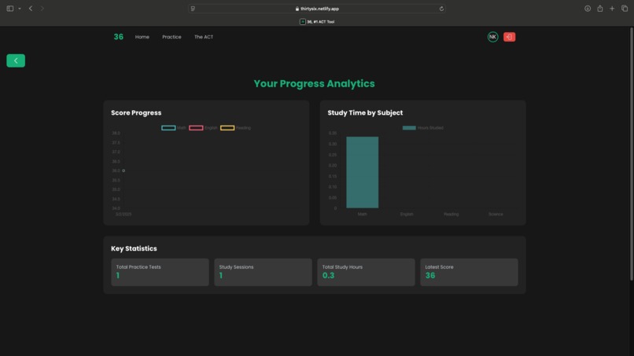Click the 'Score Progress' chart title
This screenshot has width=634, height=356.
[x=136, y=112]
